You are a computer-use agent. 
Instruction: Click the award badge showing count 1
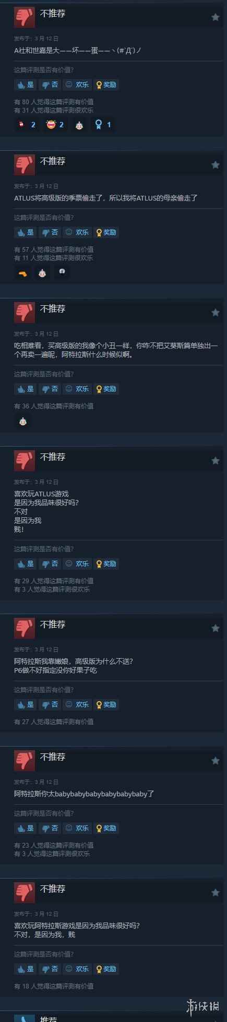coord(102,125)
